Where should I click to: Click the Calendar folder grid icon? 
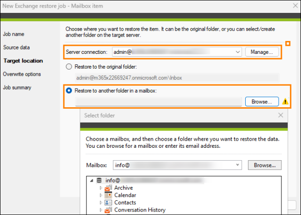pos(108,195)
